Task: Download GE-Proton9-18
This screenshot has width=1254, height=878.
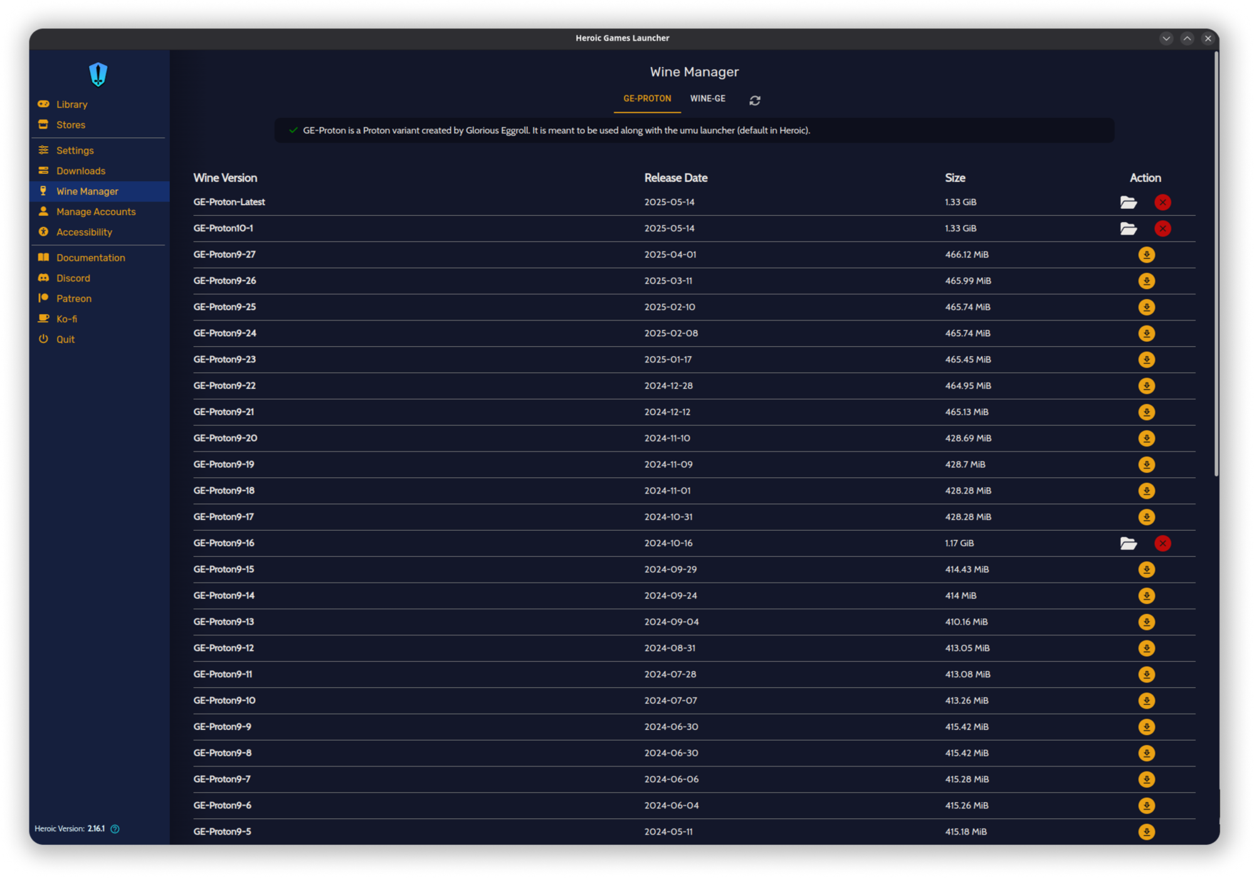Action: 1147,491
